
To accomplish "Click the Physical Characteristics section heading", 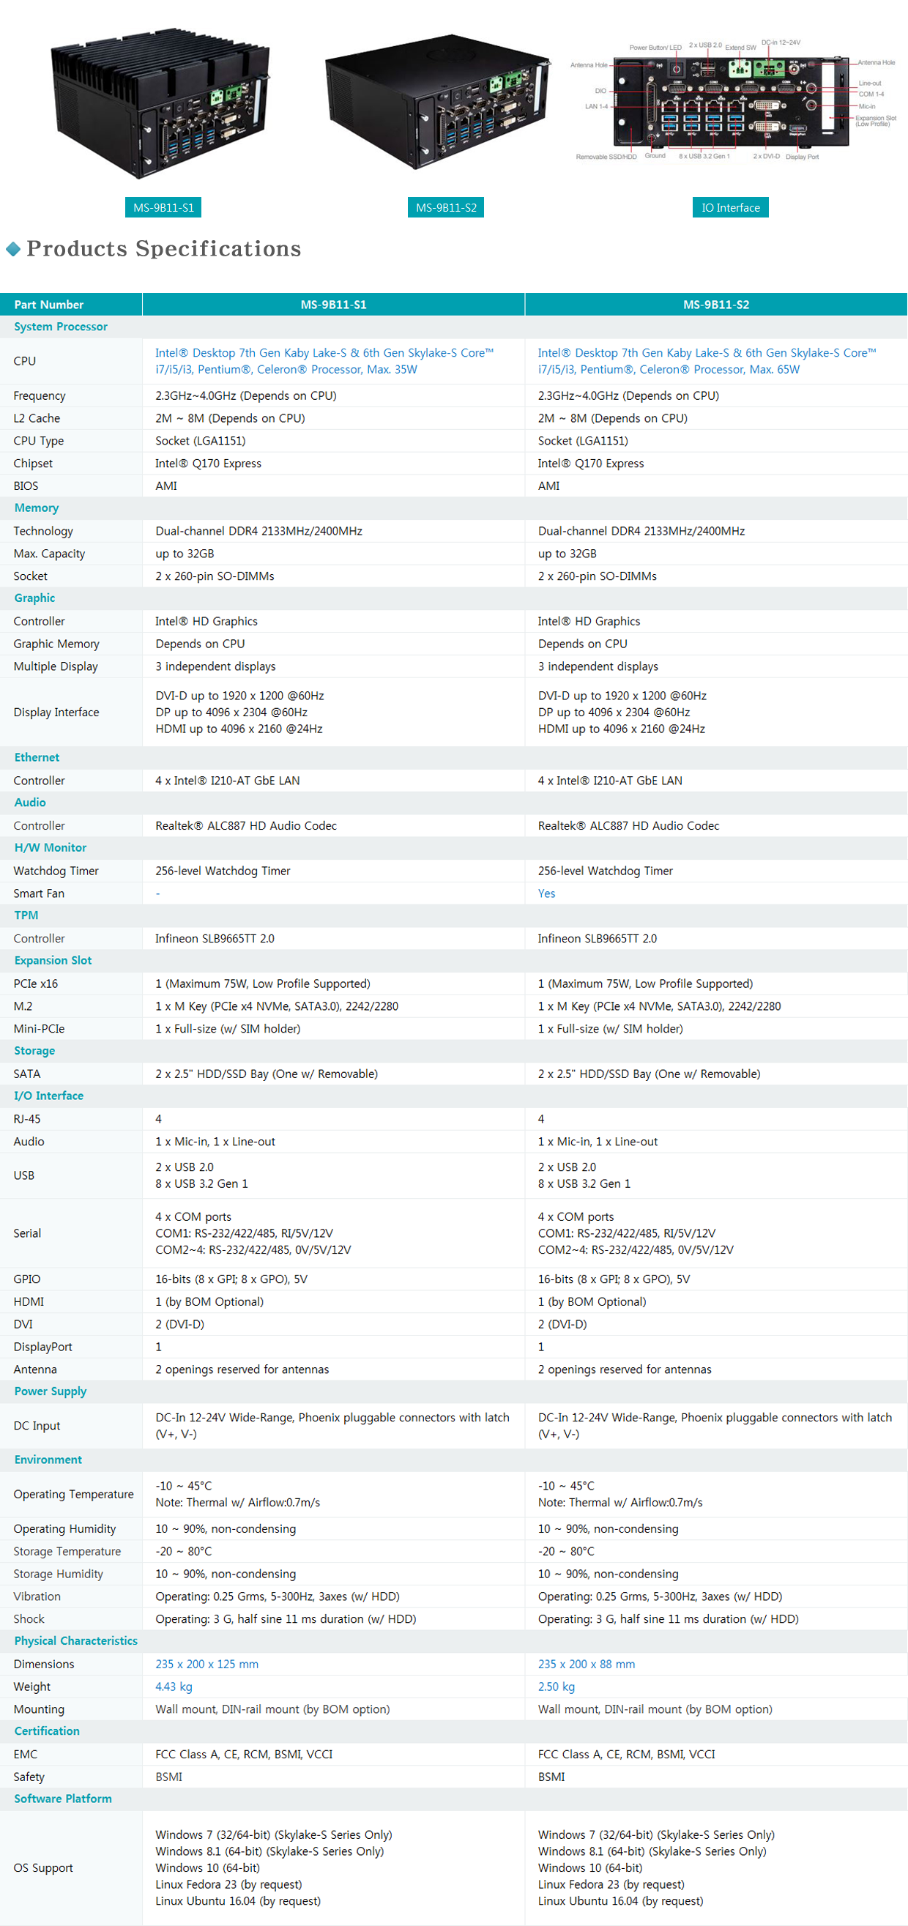I will point(75,1640).
